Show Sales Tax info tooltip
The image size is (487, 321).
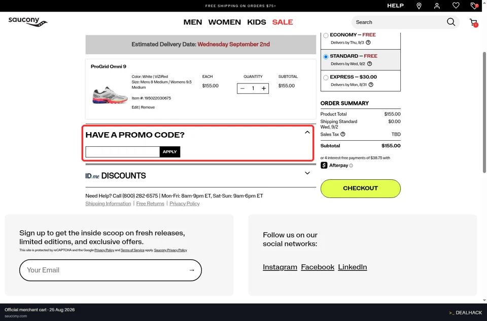343,134
